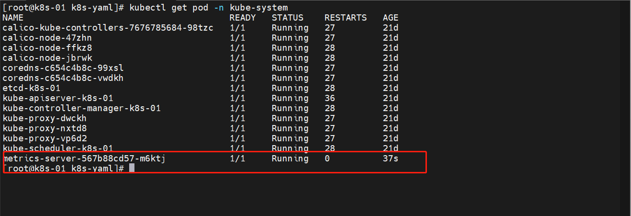This screenshot has width=631, height=216.
Task: Select pod name kube-proxy-dwckh
Action: (45, 118)
